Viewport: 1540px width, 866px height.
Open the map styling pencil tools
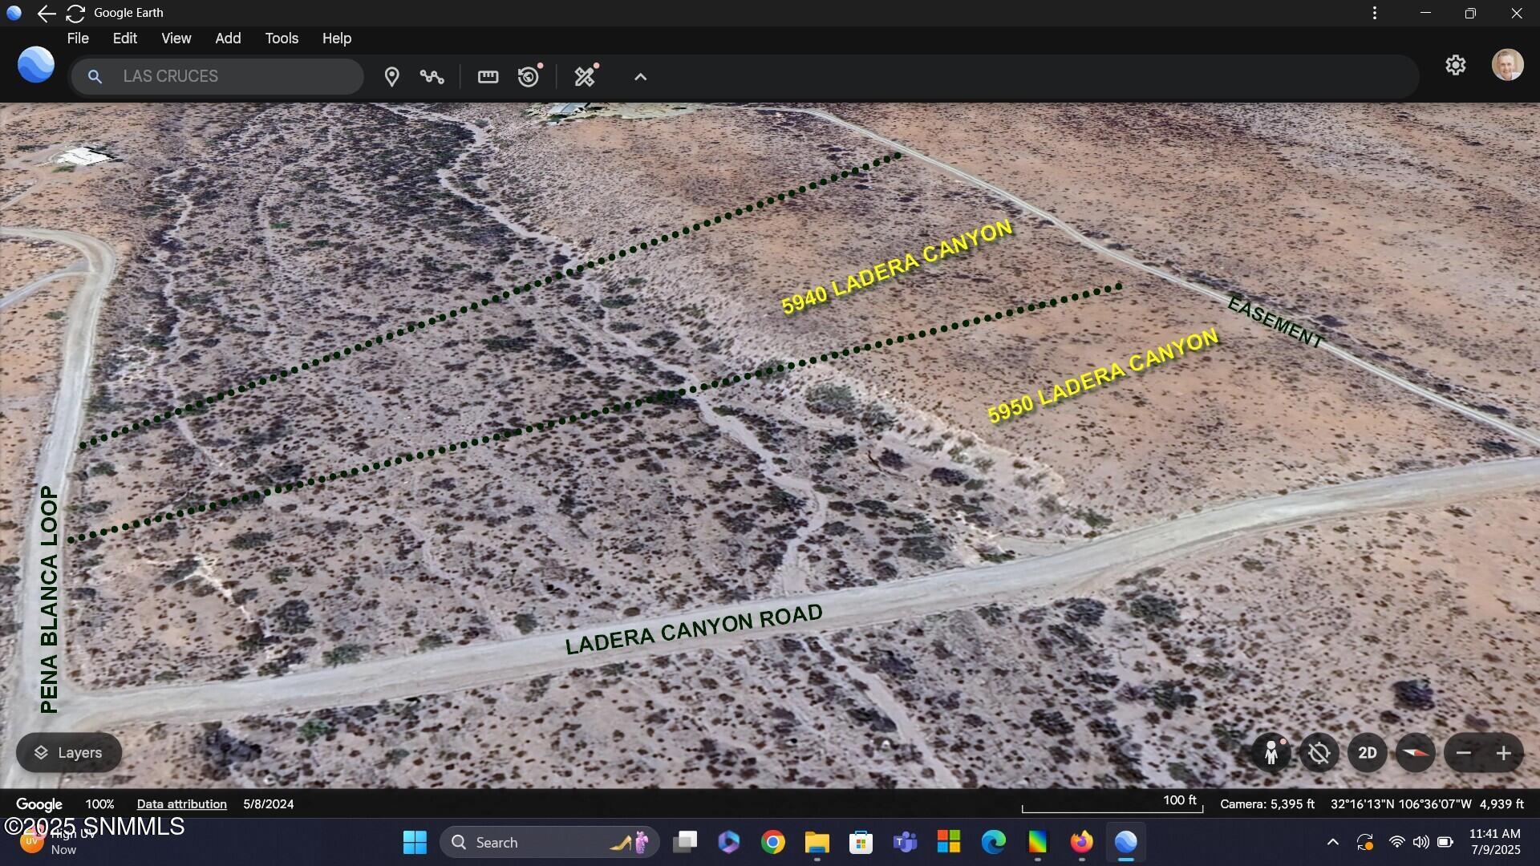585,76
